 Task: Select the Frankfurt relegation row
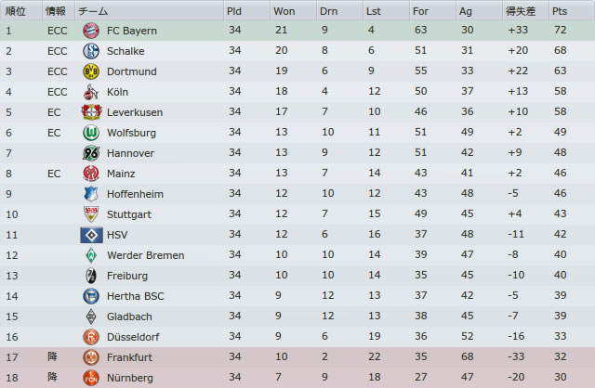click(297, 357)
